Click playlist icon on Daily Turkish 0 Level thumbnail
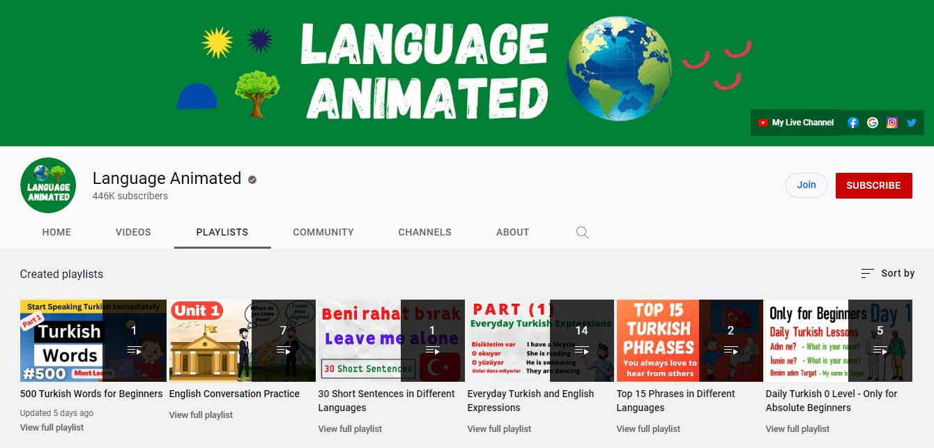934x448 pixels. tap(880, 350)
